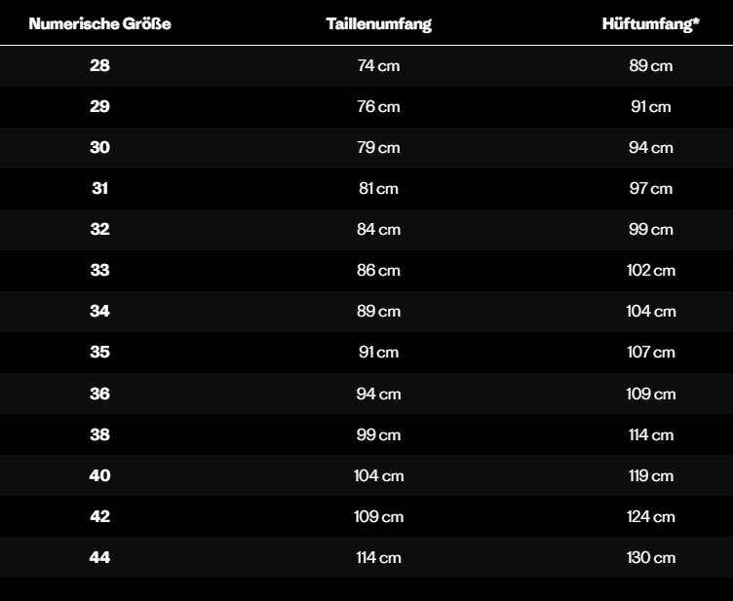Click the 124 cm hip value
The width and height of the screenshot is (733, 601).
[651, 517]
